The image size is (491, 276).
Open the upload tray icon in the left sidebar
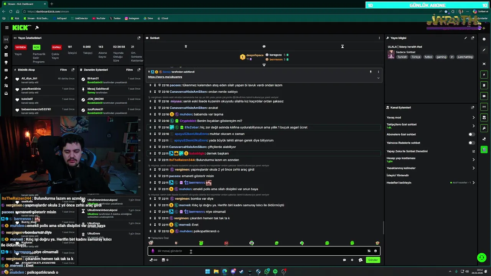[x=6, y=93]
